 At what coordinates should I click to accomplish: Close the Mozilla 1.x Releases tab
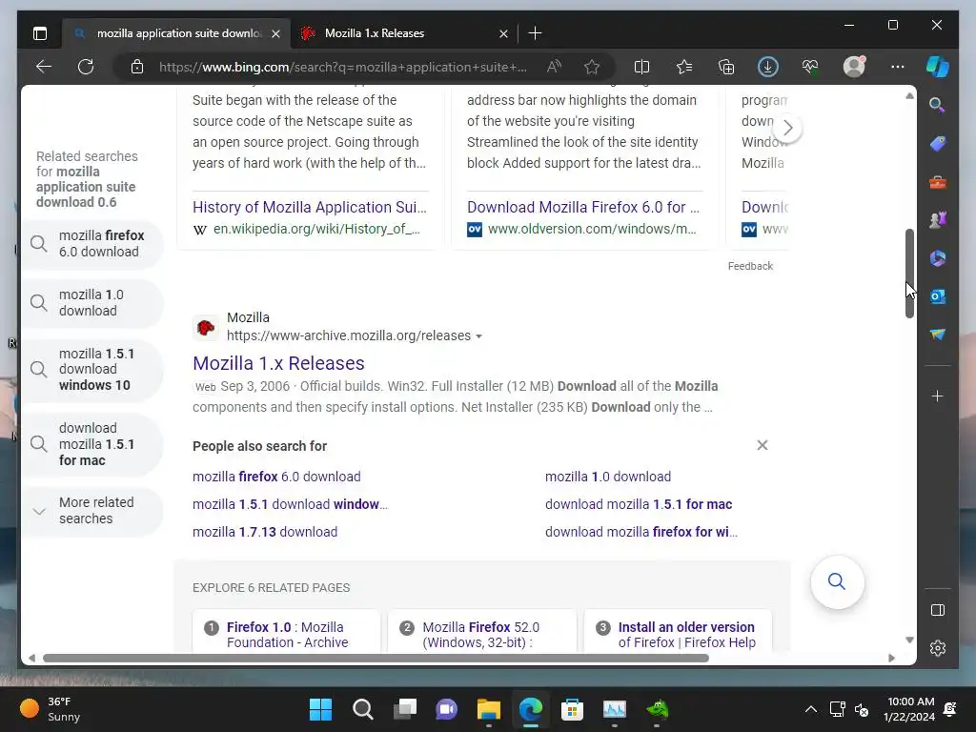pyautogui.click(x=503, y=33)
